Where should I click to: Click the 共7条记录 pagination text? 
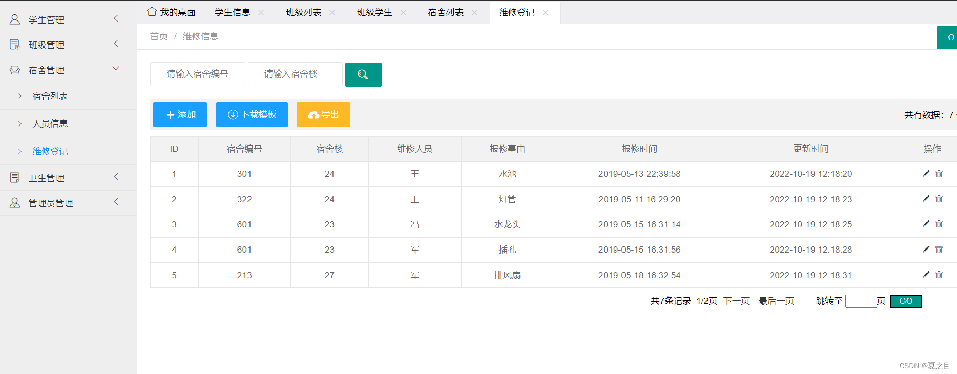pyautogui.click(x=671, y=301)
